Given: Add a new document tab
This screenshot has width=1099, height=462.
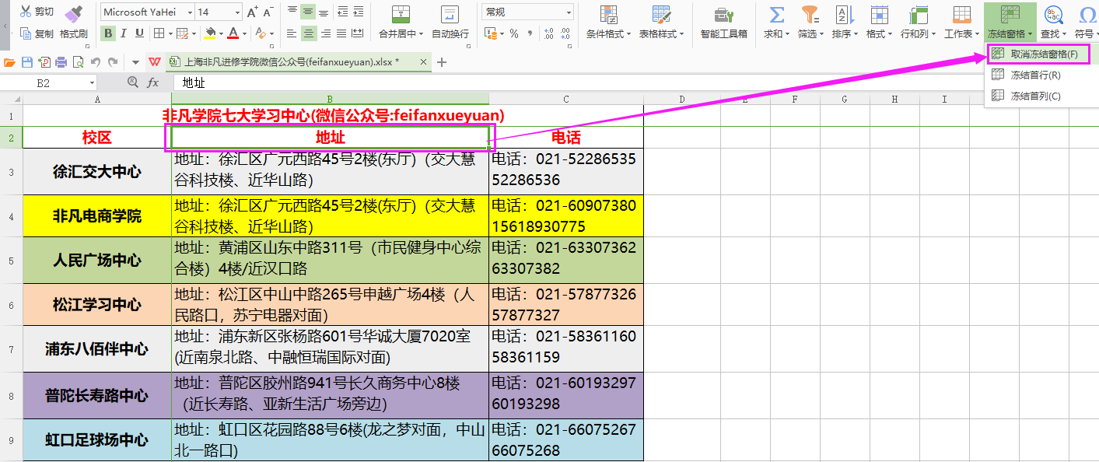Looking at the screenshot, I should [x=442, y=62].
